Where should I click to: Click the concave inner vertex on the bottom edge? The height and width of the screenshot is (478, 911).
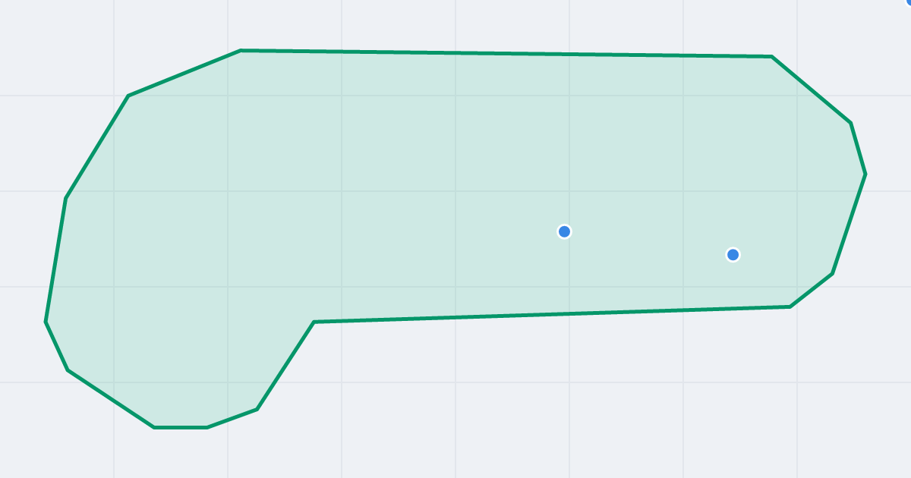(314, 322)
